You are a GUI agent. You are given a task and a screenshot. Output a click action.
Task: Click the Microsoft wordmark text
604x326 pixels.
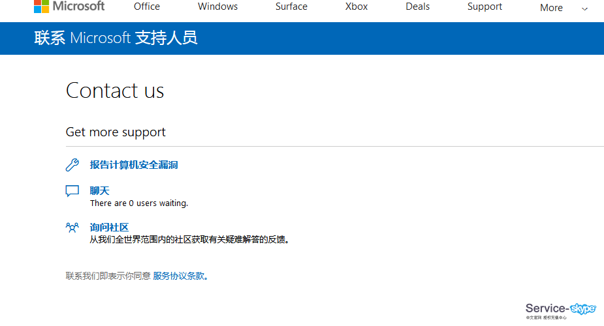[x=78, y=6]
